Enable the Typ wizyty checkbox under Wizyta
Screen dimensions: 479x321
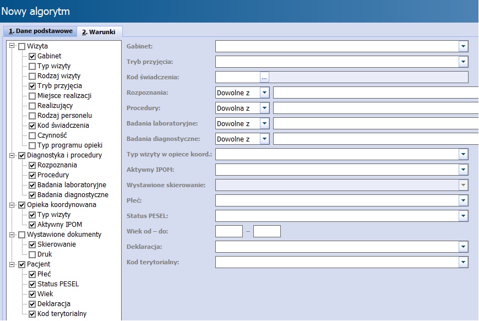click(32, 66)
